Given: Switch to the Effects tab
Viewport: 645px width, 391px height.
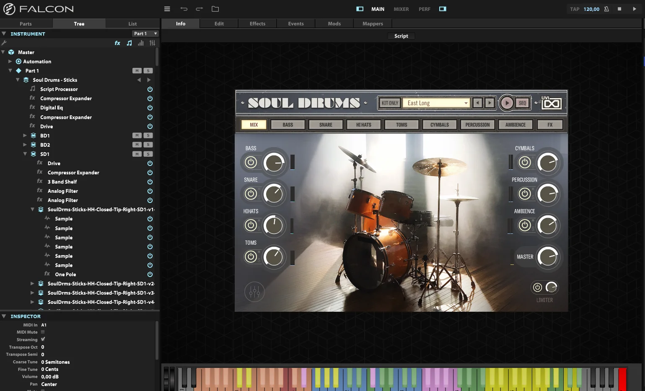Looking at the screenshot, I should [257, 24].
